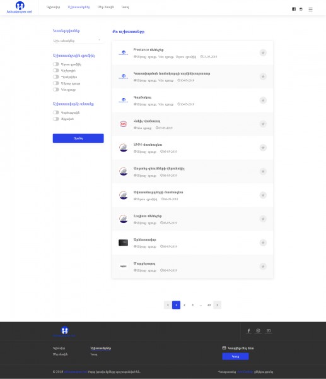
Task: Star the SMM specialist job
Action: tap(263, 147)
